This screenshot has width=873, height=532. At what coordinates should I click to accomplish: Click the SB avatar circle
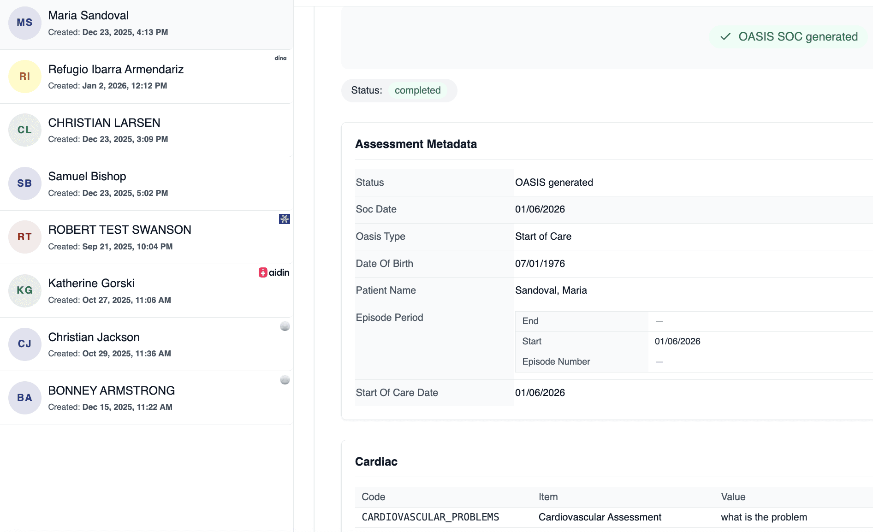(25, 183)
